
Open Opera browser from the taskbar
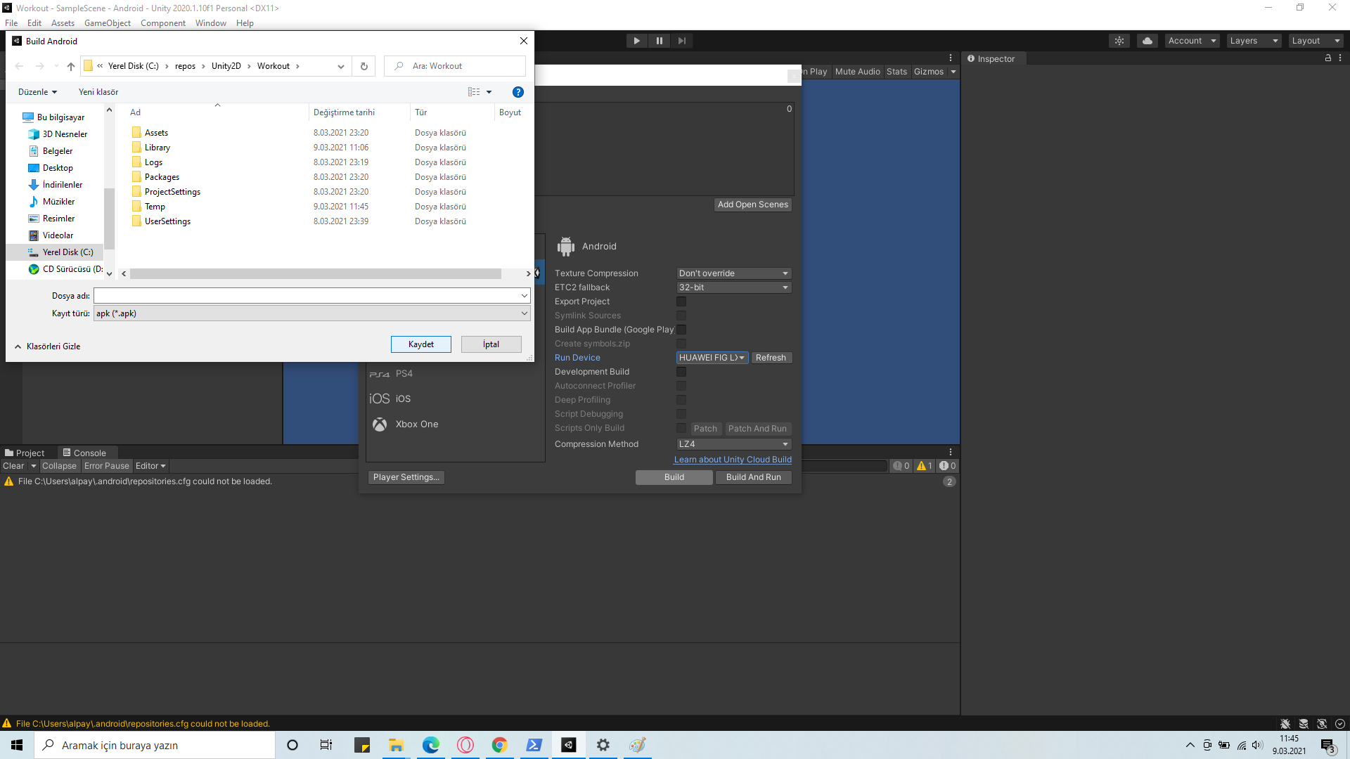[x=465, y=745]
